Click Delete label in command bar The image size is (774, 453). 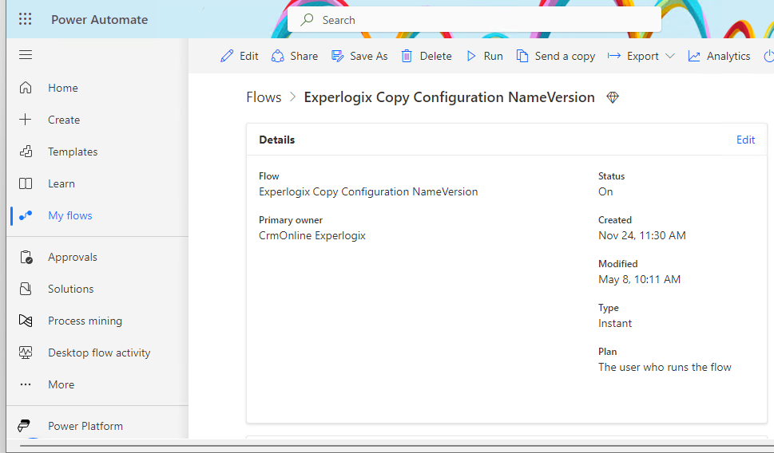(x=435, y=56)
